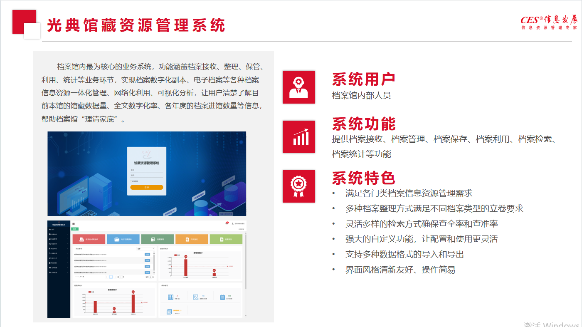
Task: Click the chart-document icon beside count 16
Action: coord(196,297)
